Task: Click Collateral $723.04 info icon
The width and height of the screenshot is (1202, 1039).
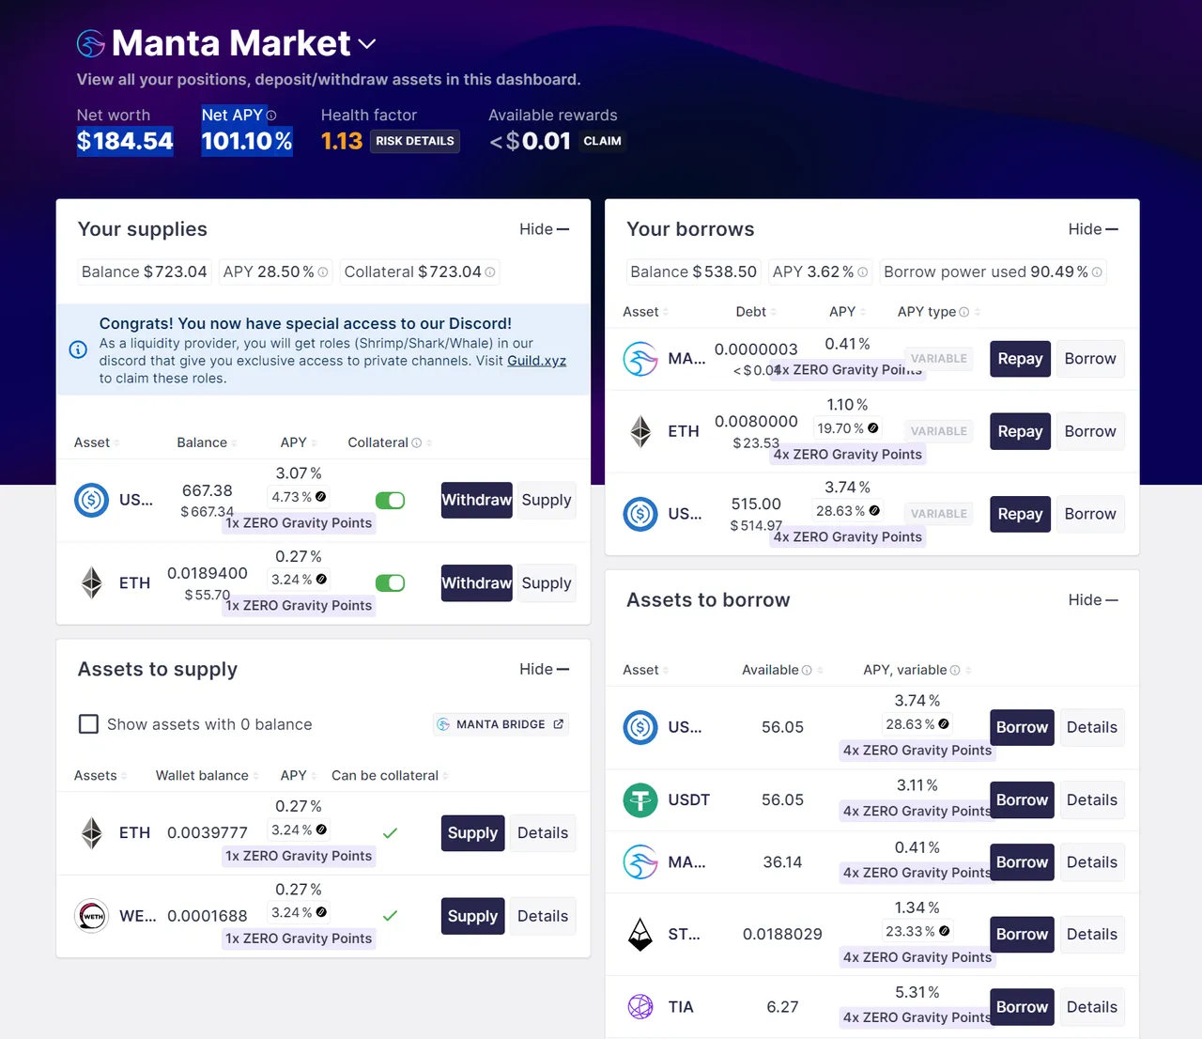Action: [x=490, y=272]
